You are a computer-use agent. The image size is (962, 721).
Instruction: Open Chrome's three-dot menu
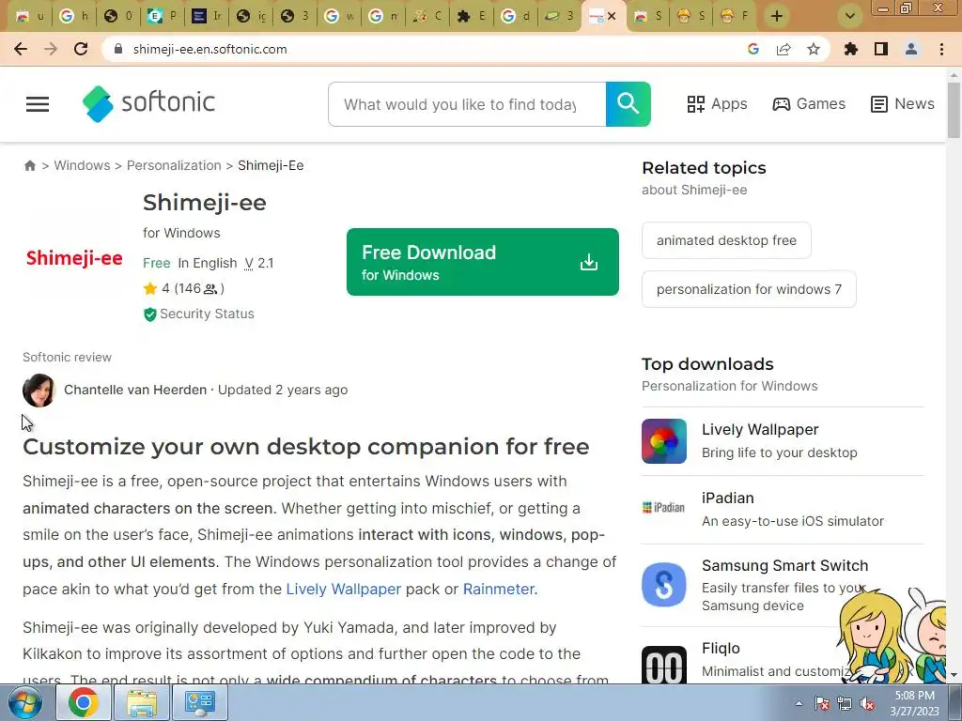pos(941,49)
